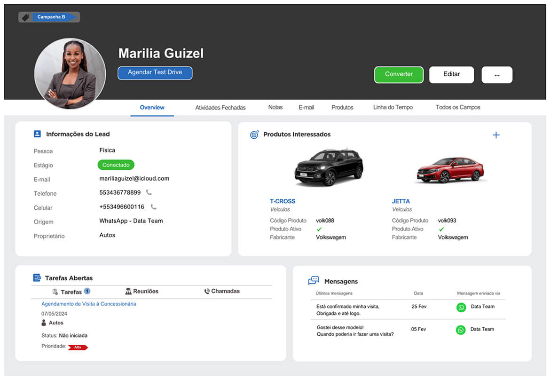Click the Informações do Lead contact icon
Viewport: 550px width, 380px height.
tap(37, 134)
